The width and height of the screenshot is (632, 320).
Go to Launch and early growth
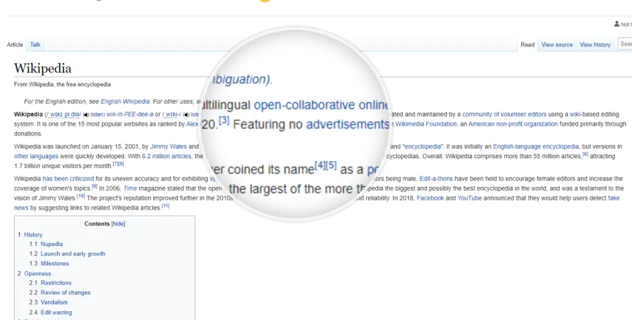73,253
